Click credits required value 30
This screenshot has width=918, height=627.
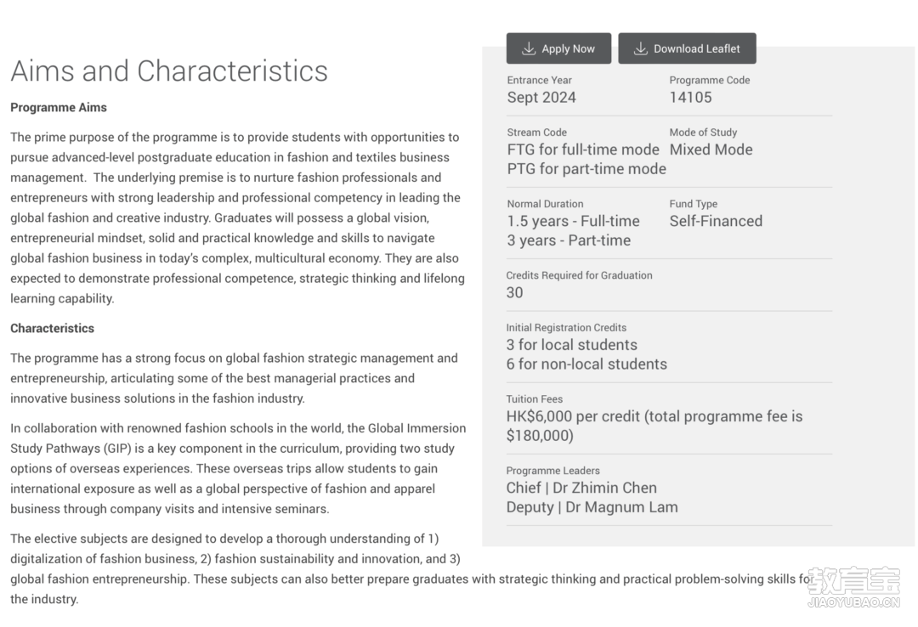point(514,292)
